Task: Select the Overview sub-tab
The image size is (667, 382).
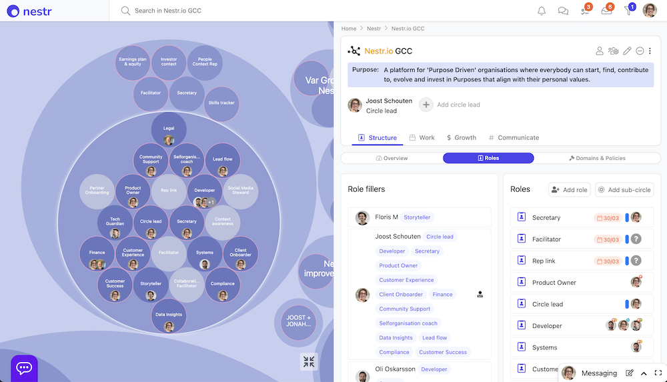Action: coord(392,158)
